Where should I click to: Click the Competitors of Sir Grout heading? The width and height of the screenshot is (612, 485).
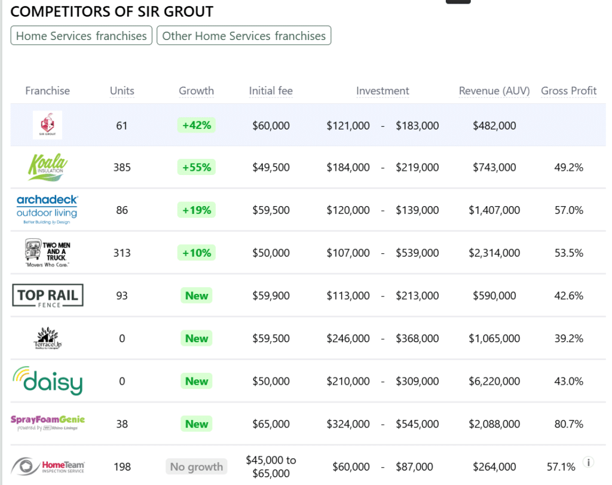tap(112, 11)
